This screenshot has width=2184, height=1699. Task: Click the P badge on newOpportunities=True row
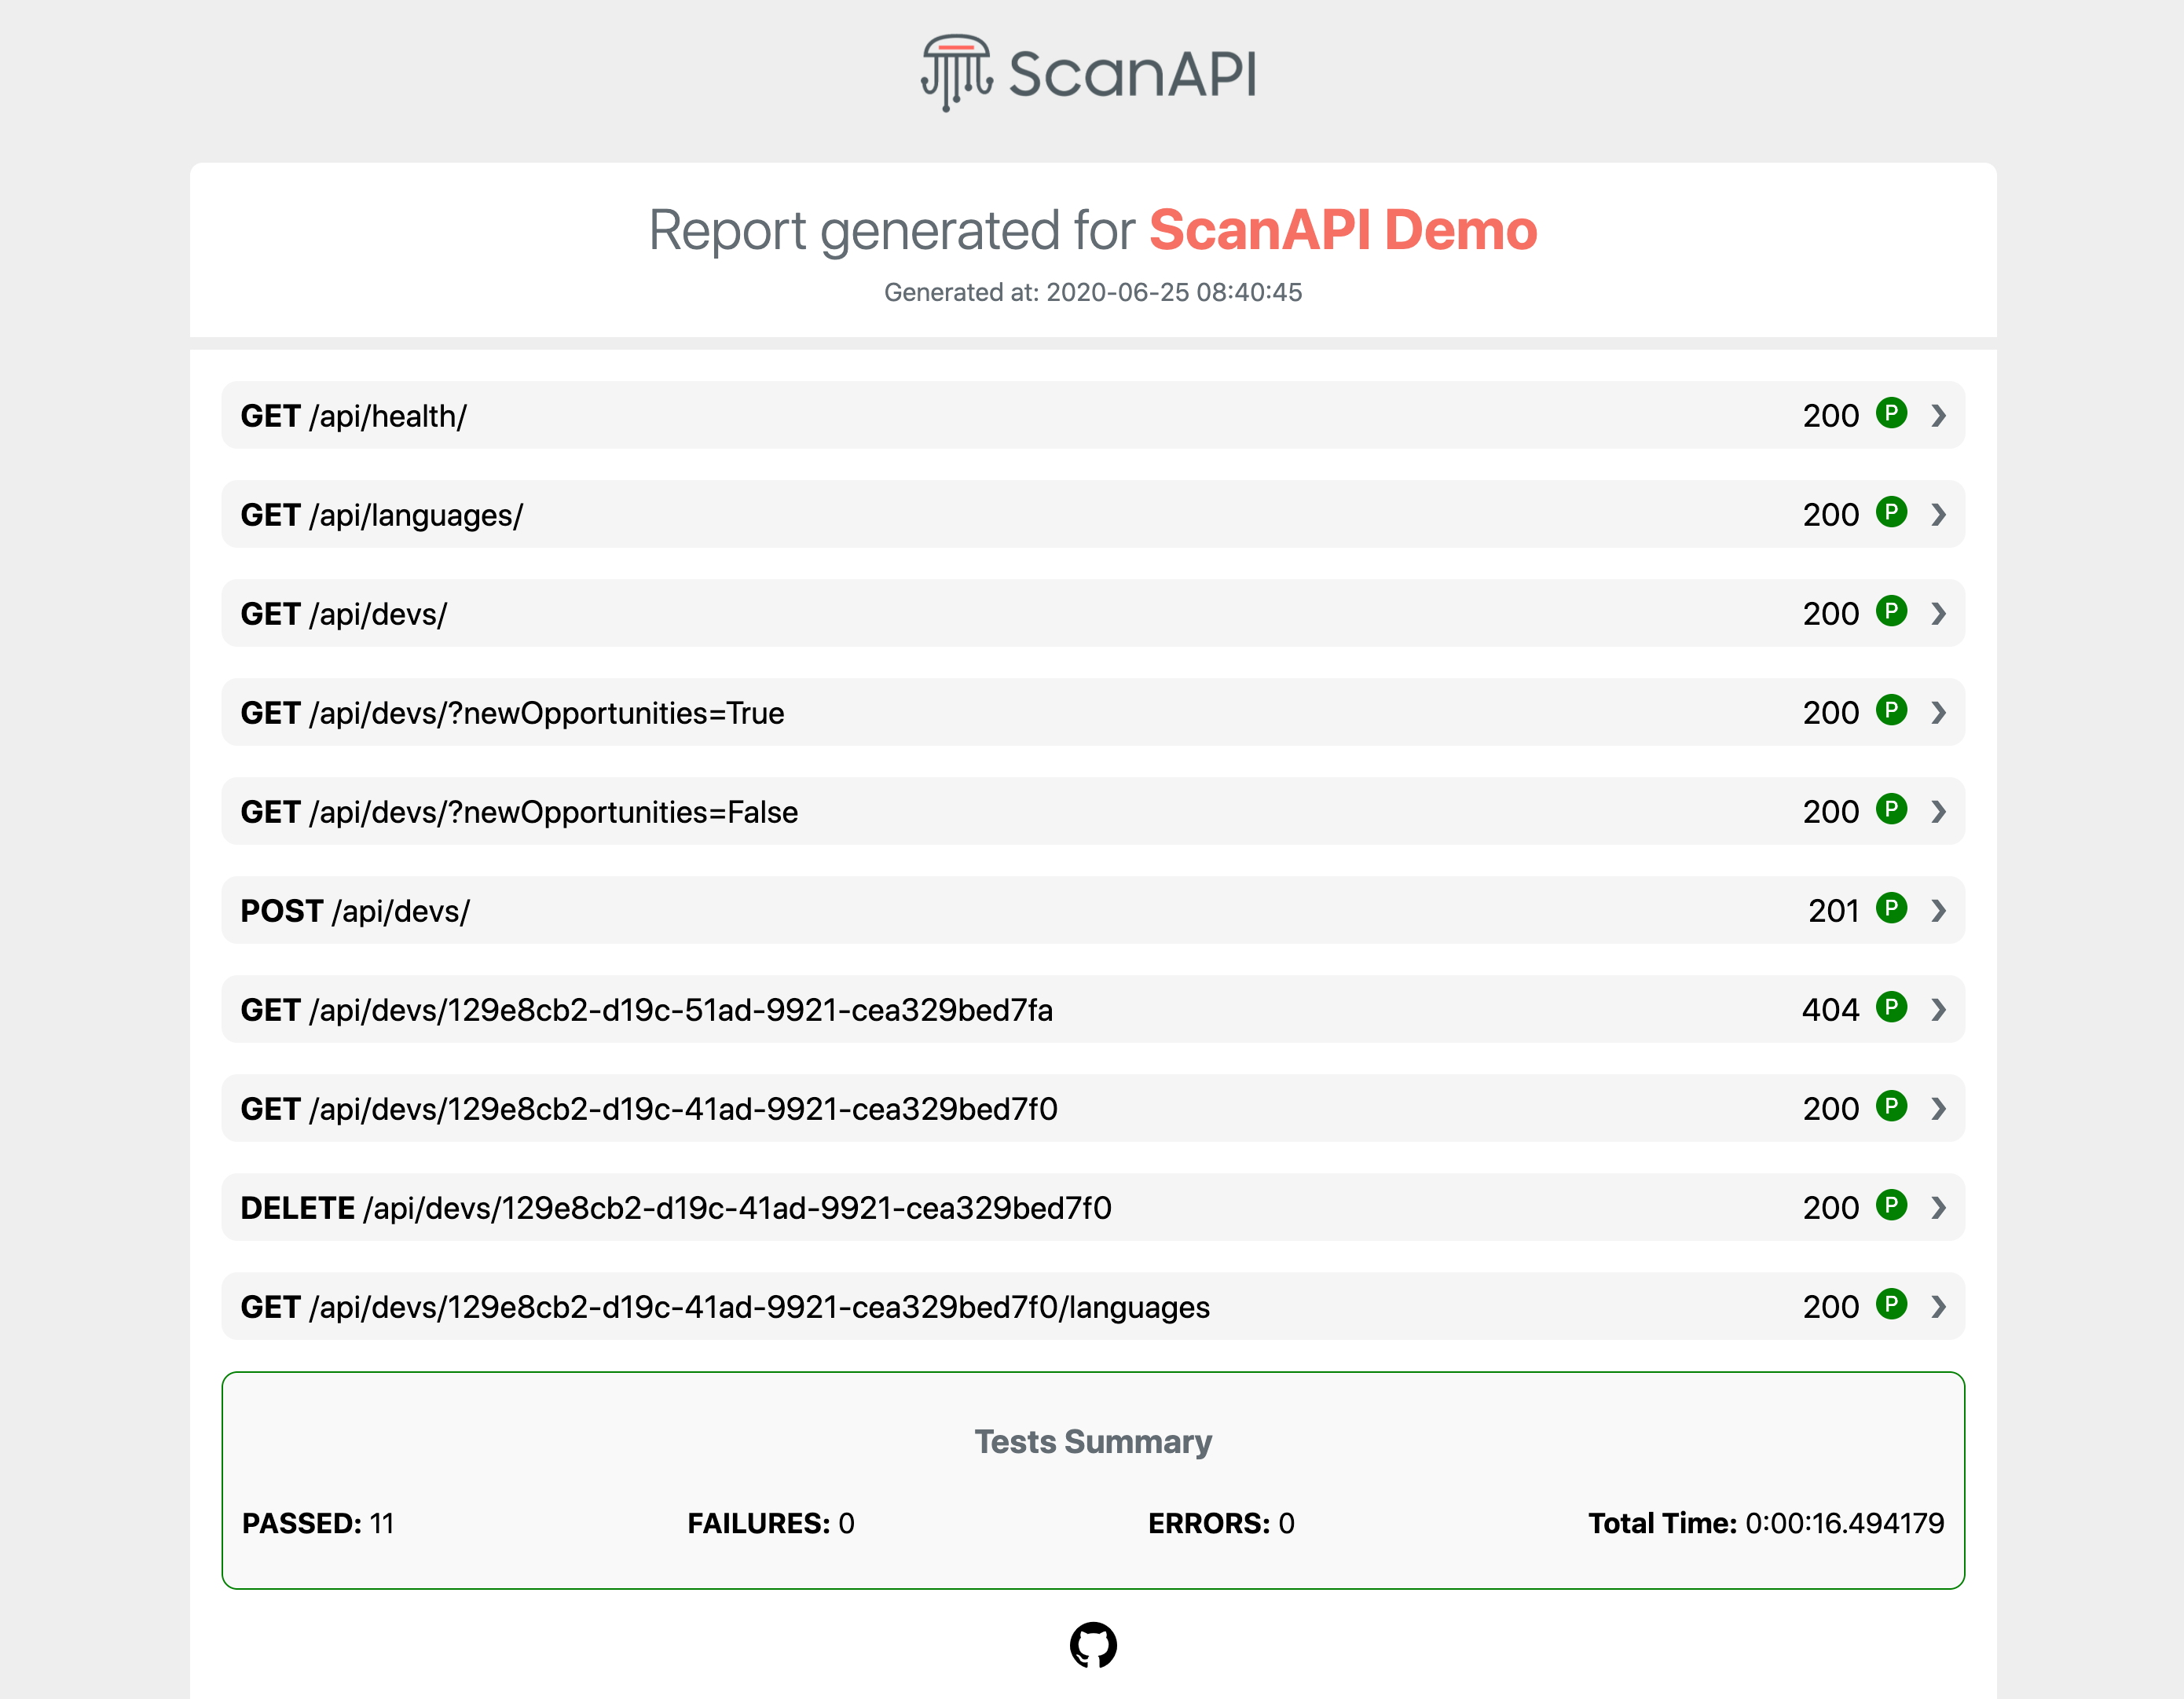coord(1893,713)
